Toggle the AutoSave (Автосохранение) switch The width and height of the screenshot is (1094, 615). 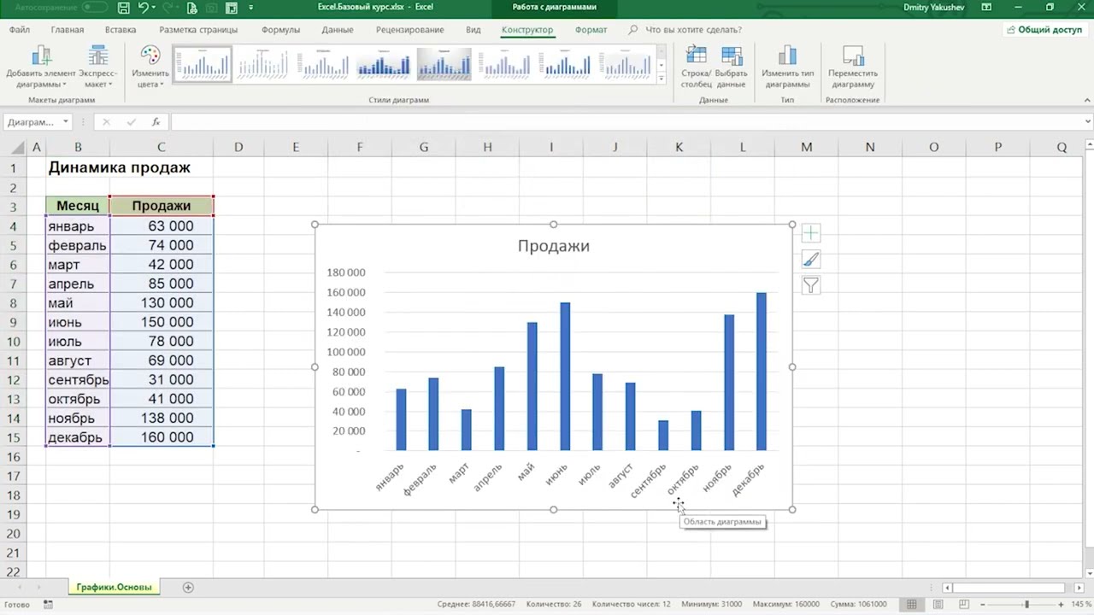click(94, 8)
